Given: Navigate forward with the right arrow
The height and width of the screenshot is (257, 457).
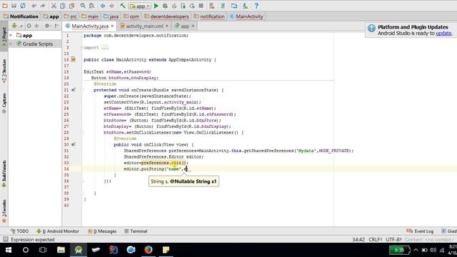Looking at the screenshot, I should tap(111, 6).
